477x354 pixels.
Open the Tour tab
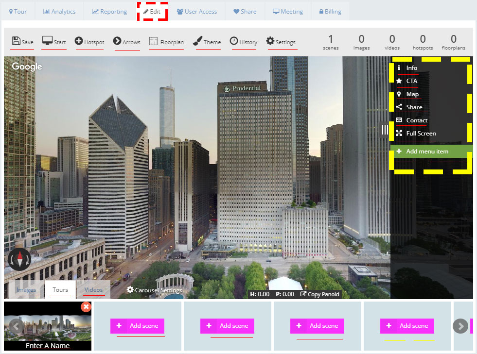coord(18,12)
